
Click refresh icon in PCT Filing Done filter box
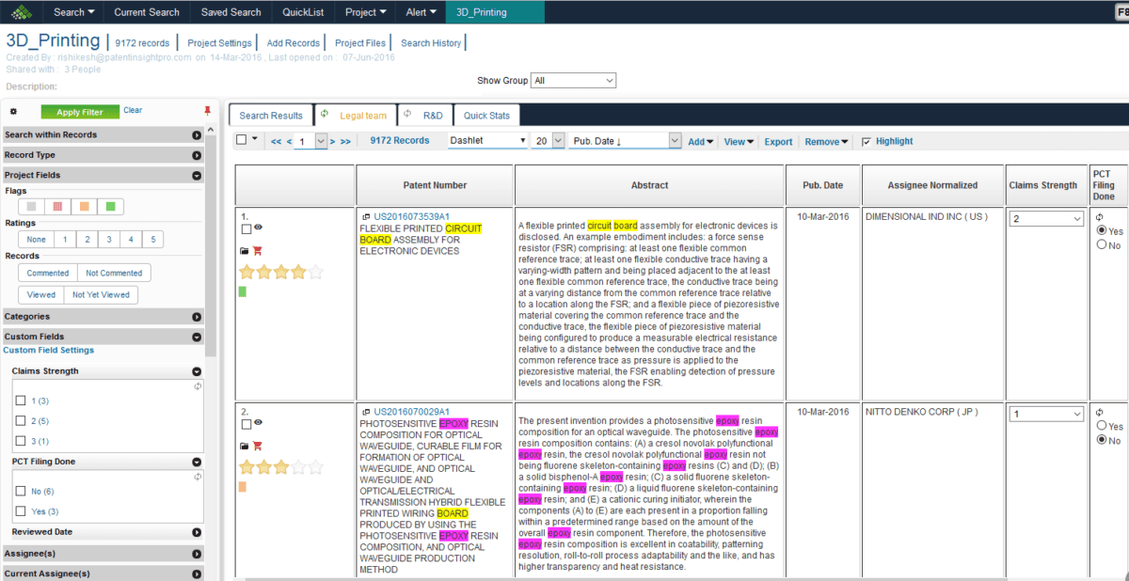[198, 477]
